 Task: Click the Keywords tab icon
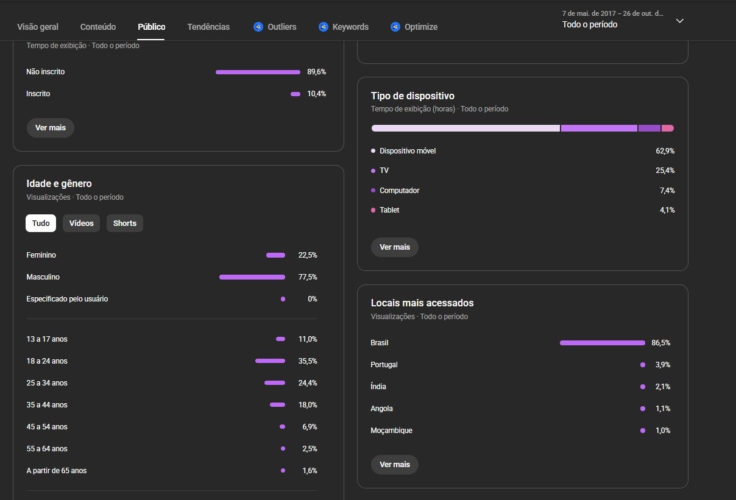[x=323, y=27]
